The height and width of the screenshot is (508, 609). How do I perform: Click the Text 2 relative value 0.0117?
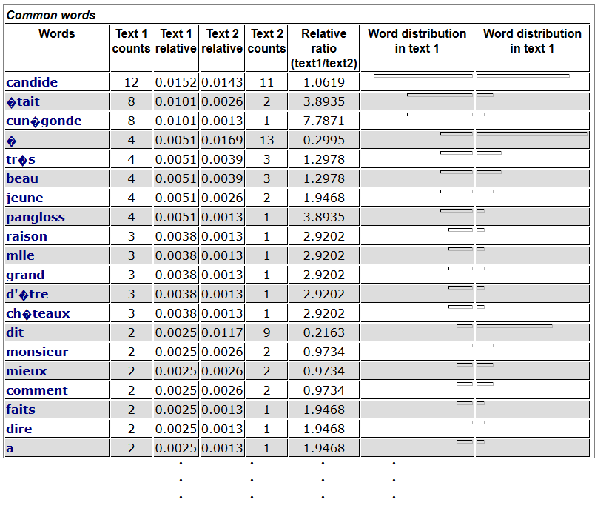[222, 332]
